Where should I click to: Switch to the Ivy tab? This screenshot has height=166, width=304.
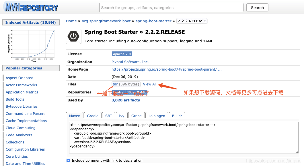122,115
